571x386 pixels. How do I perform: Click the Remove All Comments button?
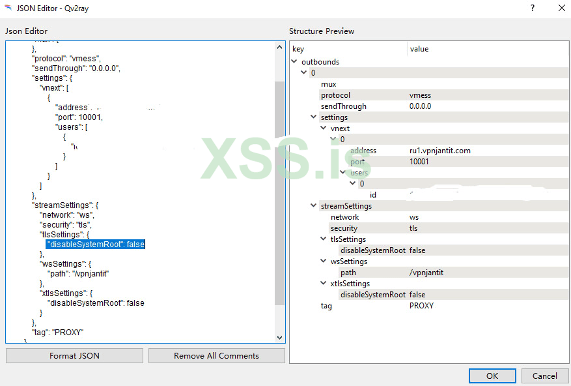click(216, 356)
